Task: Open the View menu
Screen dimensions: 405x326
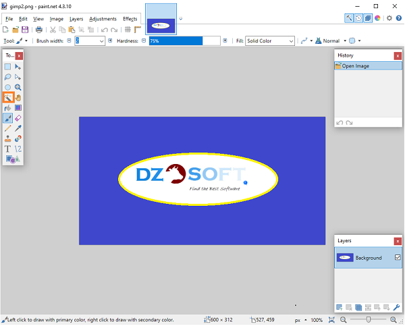Action: (38, 19)
